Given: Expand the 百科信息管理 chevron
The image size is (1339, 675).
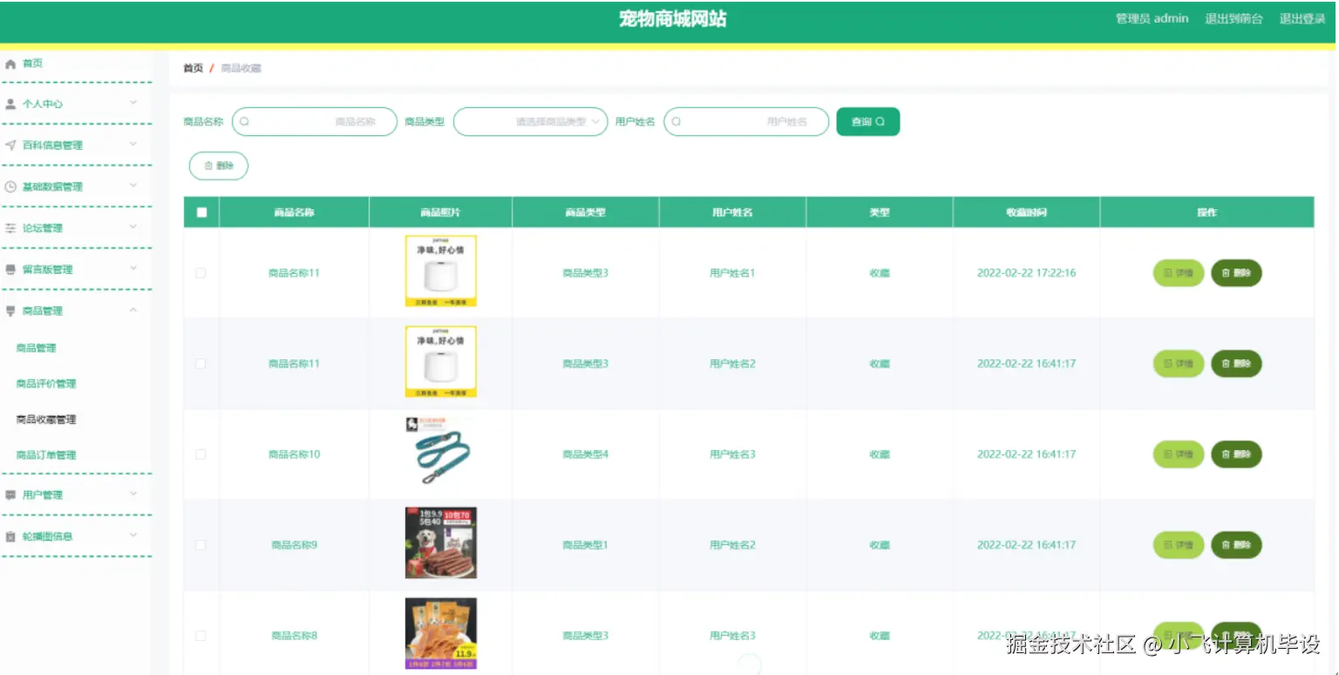Looking at the screenshot, I should pyautogui.click(x=133, y=144).
